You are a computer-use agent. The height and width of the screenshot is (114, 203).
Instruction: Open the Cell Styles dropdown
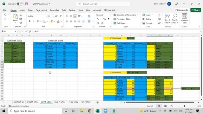[120, 23]
